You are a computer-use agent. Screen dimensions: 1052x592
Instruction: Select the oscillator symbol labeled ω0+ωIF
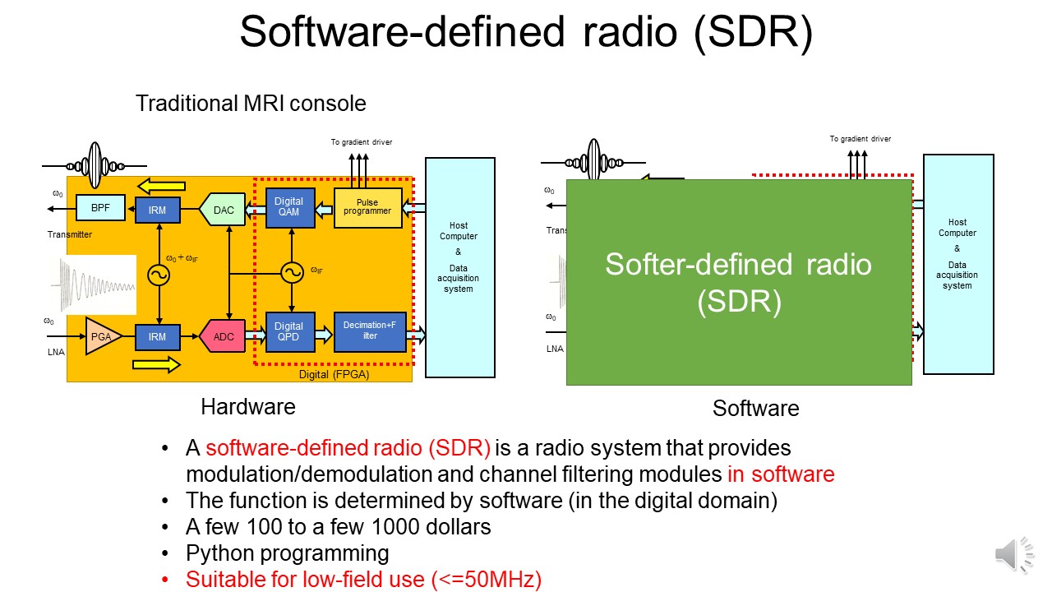(x=157, y=275)
